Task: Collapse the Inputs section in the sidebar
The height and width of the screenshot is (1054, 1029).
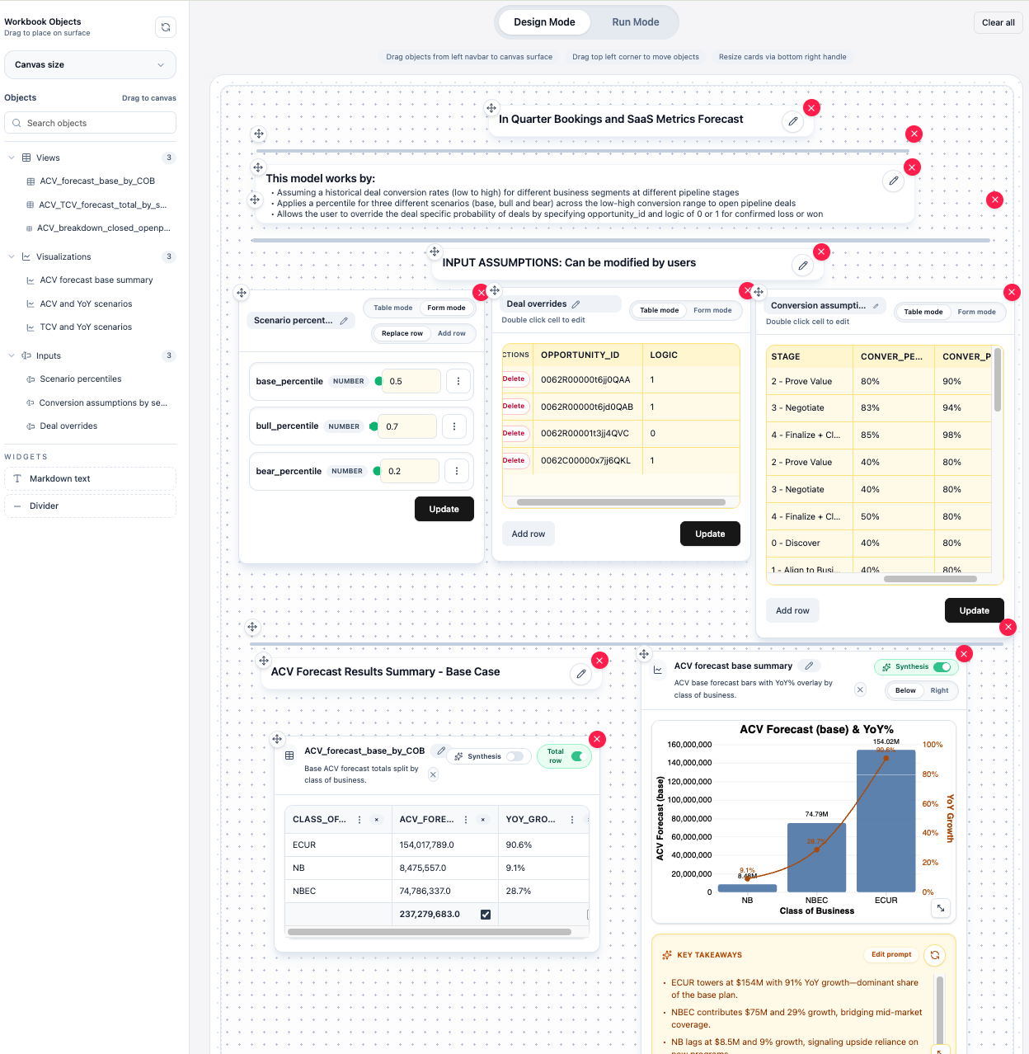Action: tap(12, 355)
